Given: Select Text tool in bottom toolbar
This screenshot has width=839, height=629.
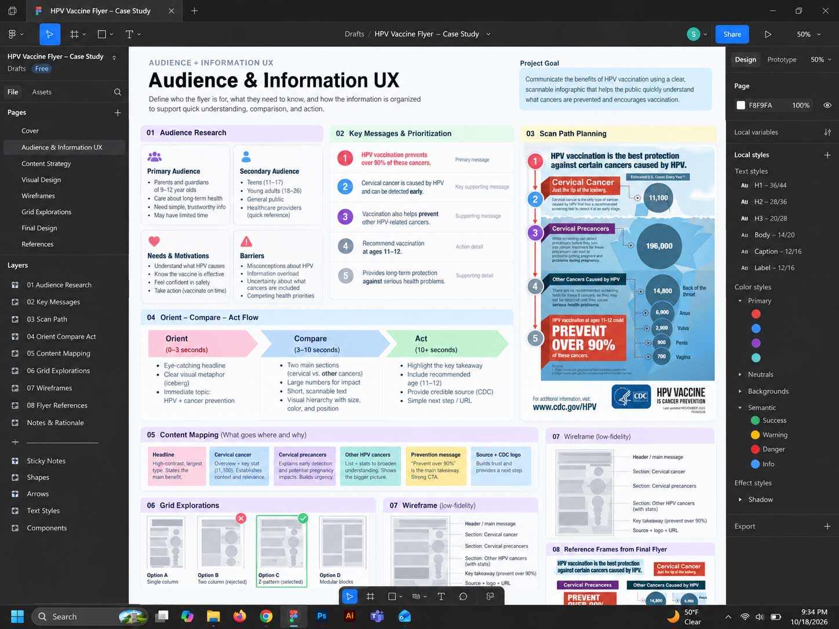Looking at the screenshot, I should [441, 596].
